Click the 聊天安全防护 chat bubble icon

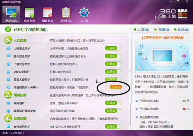click(x=8, y=56)
